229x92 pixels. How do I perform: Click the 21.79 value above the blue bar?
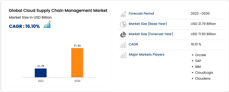[x=41, y=66]
